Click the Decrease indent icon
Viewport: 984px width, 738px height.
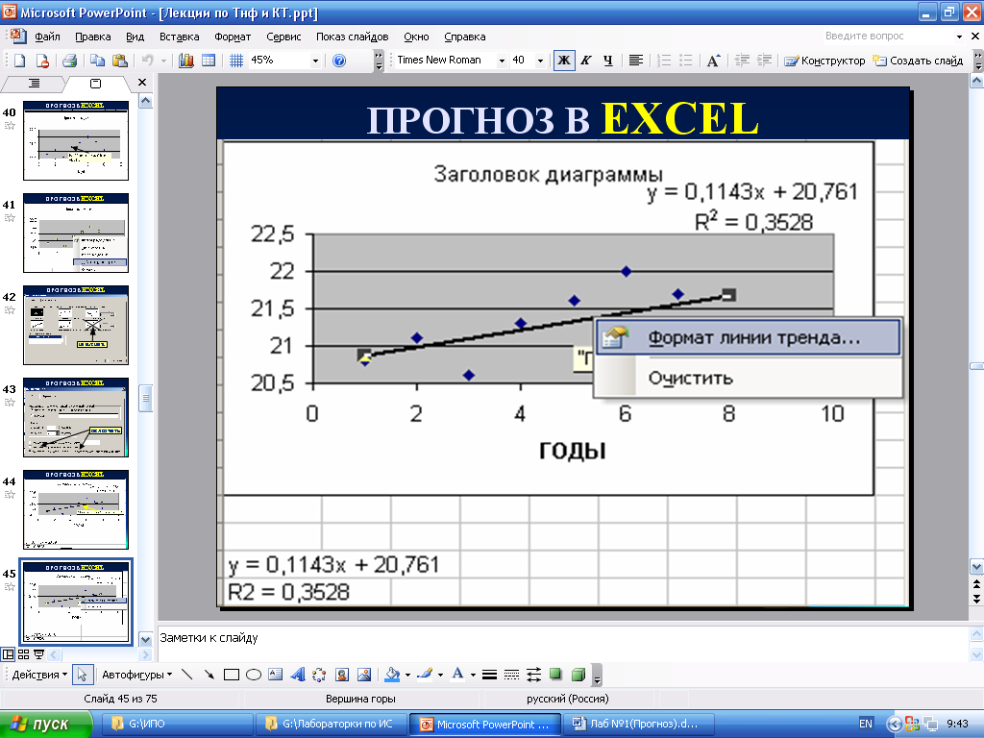pos(743,61)
